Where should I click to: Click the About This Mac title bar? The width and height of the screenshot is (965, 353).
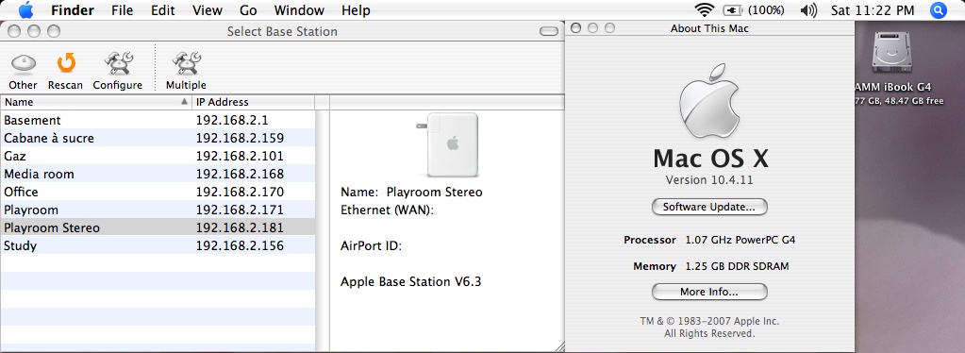[x=709, y=28]
